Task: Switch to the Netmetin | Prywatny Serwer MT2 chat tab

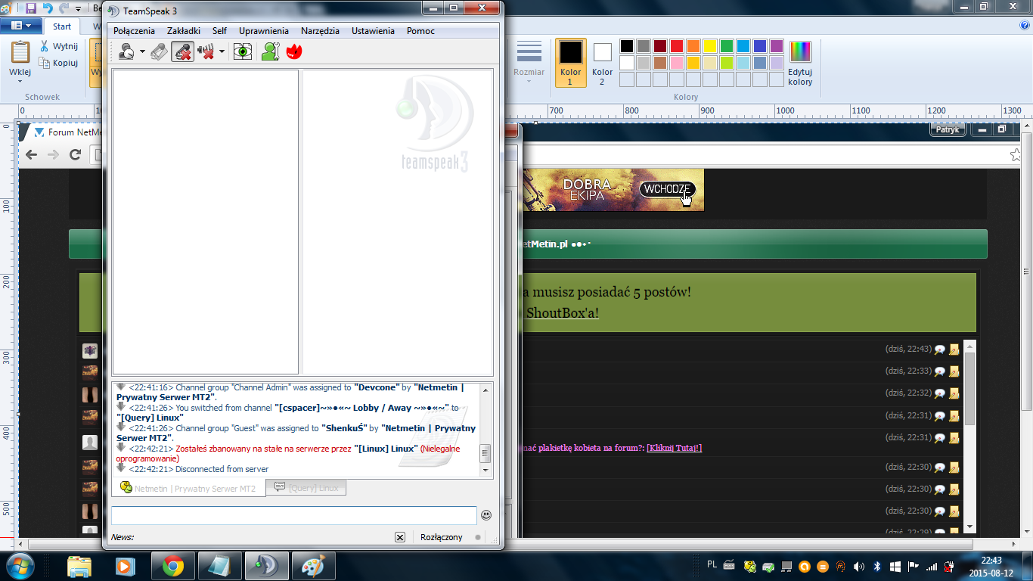Action: [x=188, y=488]
